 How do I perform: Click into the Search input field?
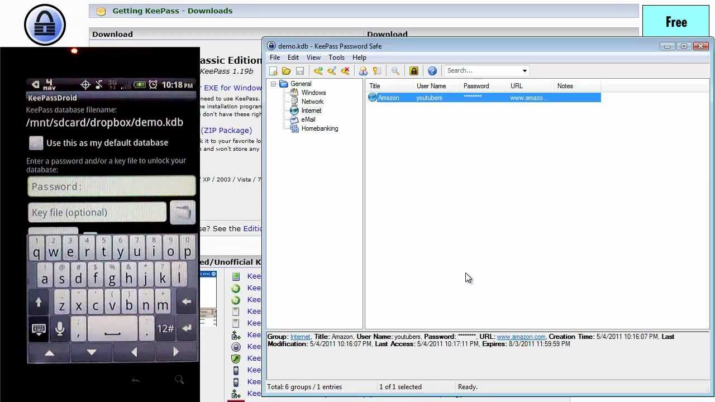coord(482,71)
